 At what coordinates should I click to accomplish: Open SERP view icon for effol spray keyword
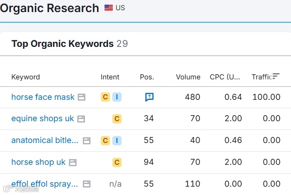coord(86,184)
